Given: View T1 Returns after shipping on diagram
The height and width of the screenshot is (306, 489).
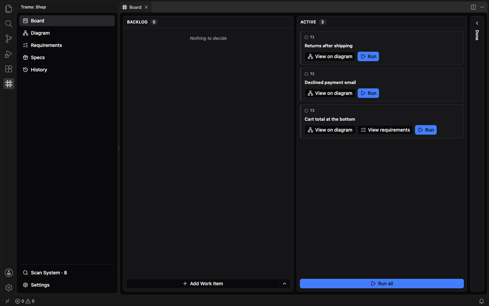Looking at the screenshot, I should [x=330, y=56].
